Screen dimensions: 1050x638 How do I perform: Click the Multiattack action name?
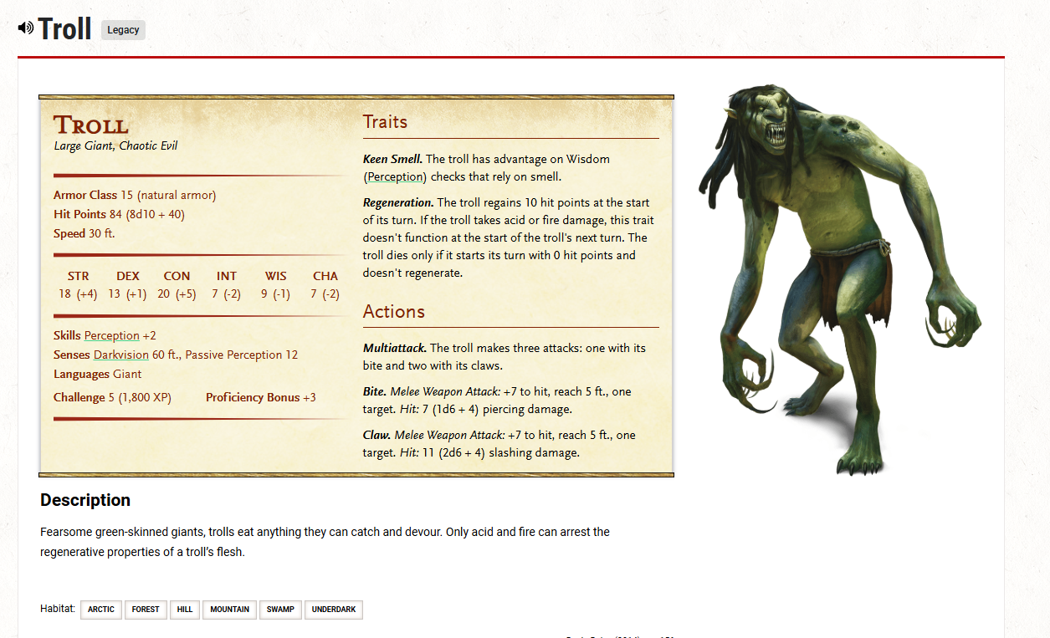[395, 348]
